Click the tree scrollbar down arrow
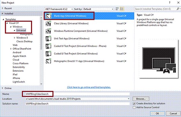 point(41,84)
